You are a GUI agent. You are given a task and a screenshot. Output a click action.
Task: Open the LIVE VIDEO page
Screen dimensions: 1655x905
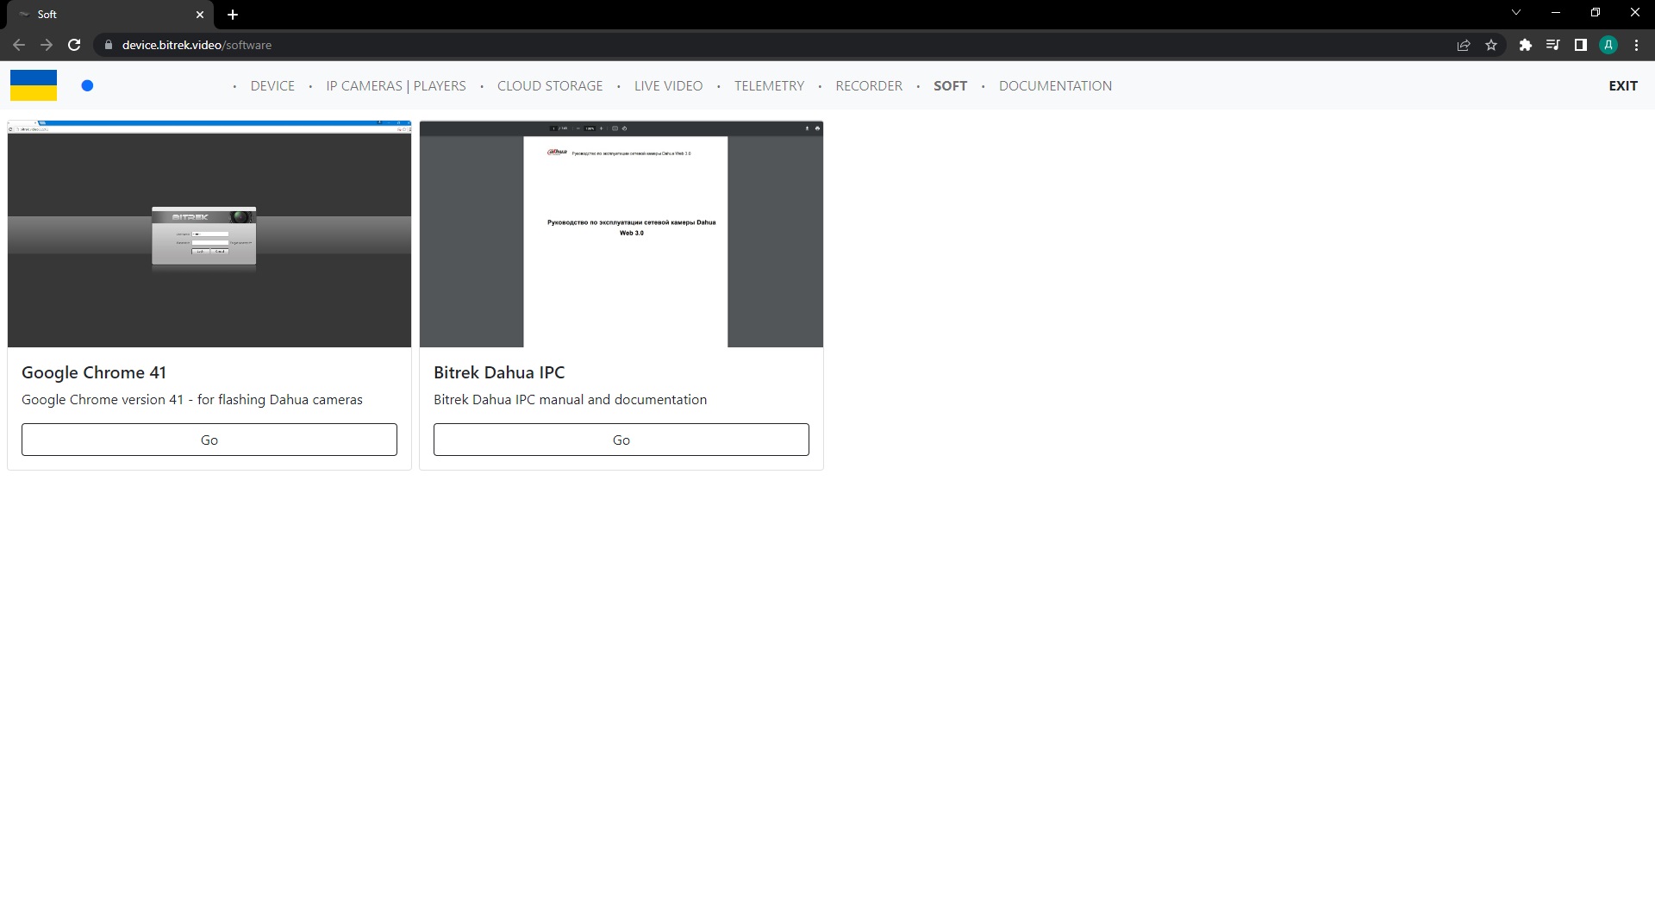(x=668, y=85)
